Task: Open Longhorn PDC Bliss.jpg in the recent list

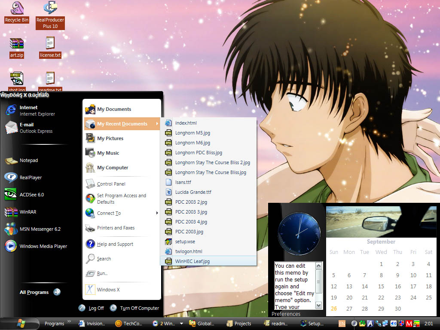Action: click(x=209, y=153)
